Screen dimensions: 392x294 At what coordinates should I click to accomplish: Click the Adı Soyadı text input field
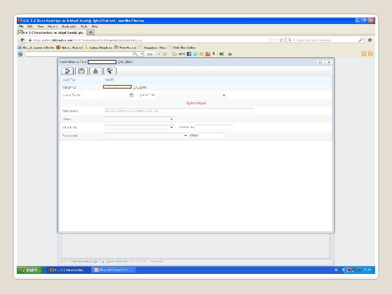(179, 111)
